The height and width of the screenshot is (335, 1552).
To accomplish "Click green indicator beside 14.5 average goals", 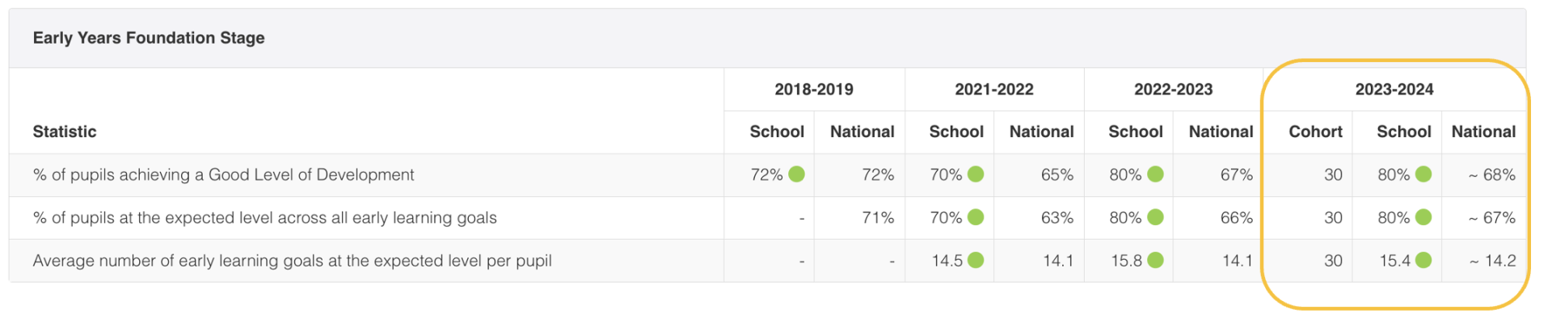I will pos(976,260).
